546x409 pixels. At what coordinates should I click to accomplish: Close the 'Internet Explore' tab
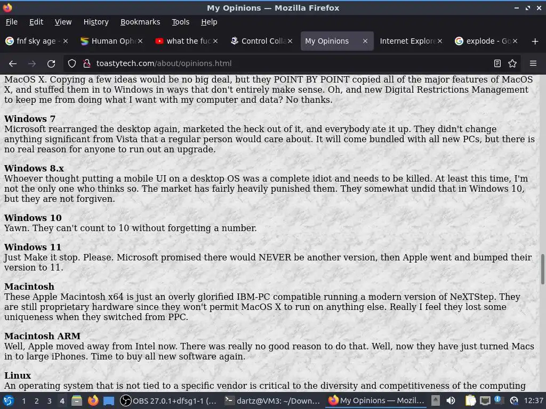tap(440, 41)
